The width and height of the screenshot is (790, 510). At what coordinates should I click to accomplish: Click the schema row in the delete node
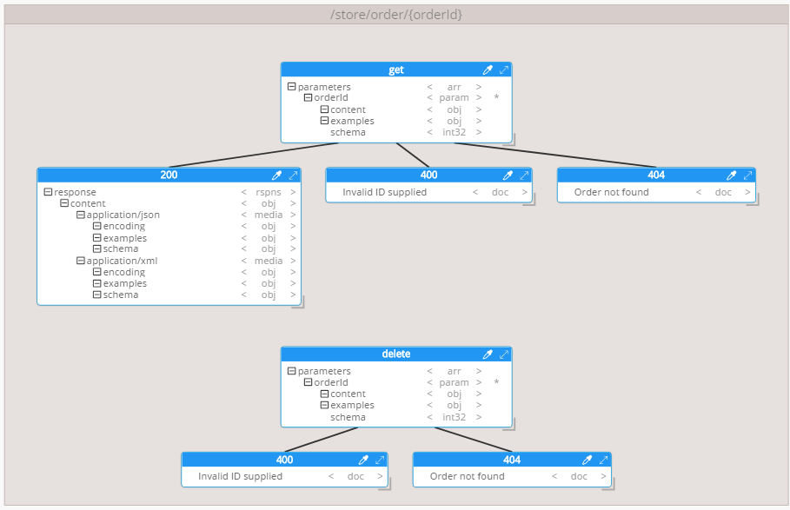[x=396, y=417]
